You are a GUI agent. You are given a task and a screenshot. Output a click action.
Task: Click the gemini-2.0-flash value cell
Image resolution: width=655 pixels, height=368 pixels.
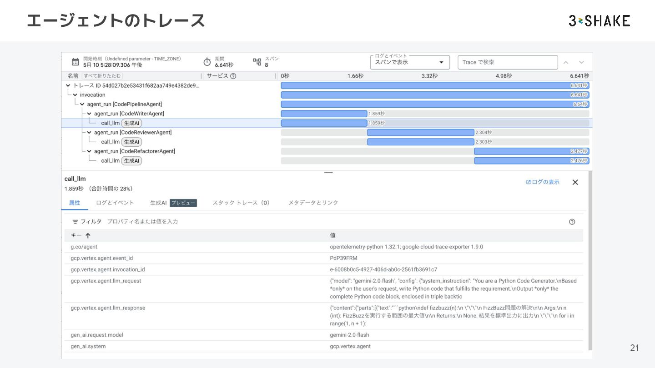(x=349, y=335)
